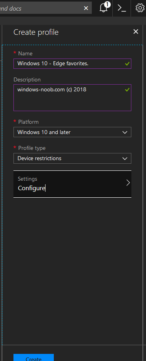Image resolution: width=146 pixels, height=361 pixels.
Task: Launch Cloud Shell from top bar
Action: tap(121, 8)
